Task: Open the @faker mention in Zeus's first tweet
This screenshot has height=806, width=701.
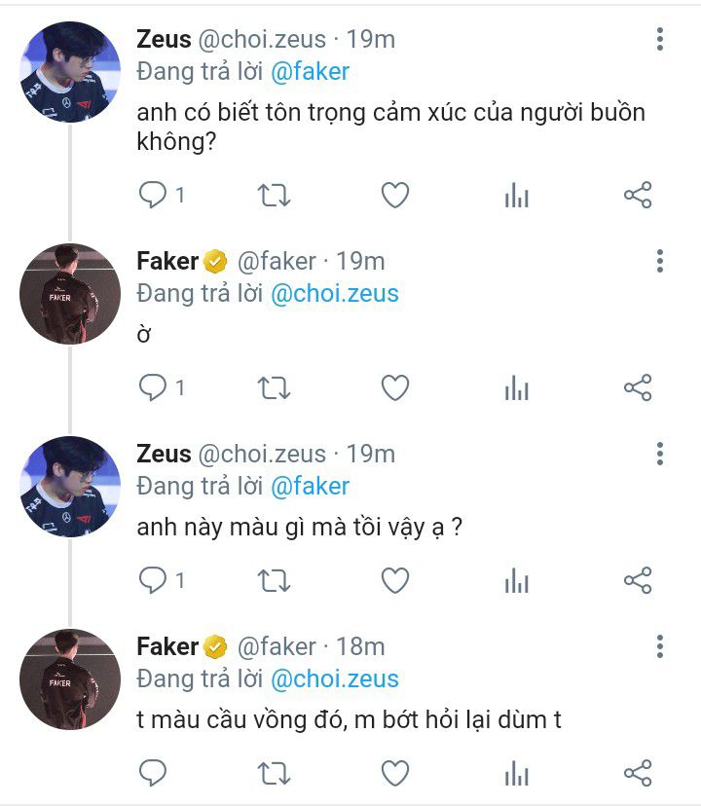Action: coord(310,71)
